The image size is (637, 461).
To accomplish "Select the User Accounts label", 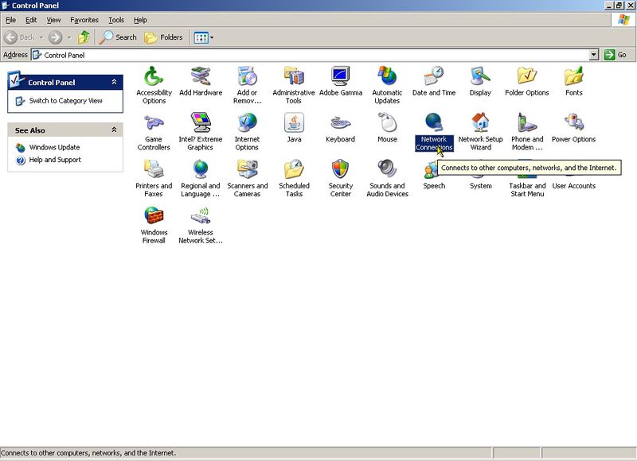I will (573, 186).
